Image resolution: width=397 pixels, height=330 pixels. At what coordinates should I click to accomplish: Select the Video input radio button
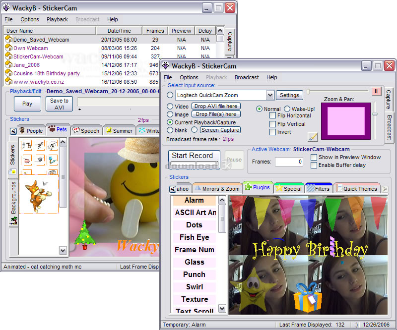(x=170, y=106)
